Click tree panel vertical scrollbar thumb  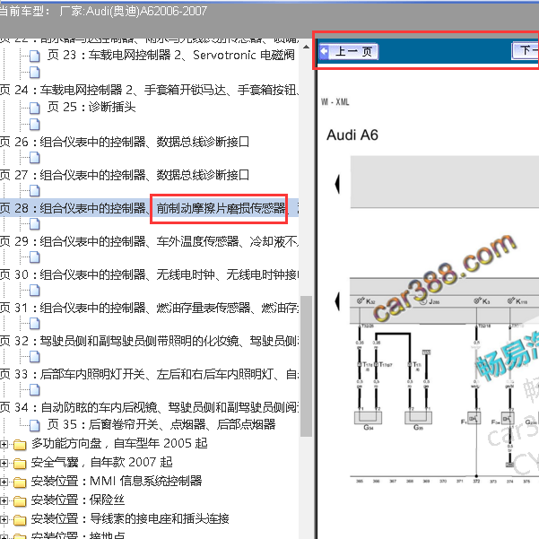click(x=306, y=367)
